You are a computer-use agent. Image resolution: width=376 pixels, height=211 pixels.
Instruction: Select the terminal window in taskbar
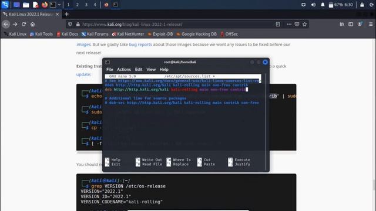tap(116, 5)
